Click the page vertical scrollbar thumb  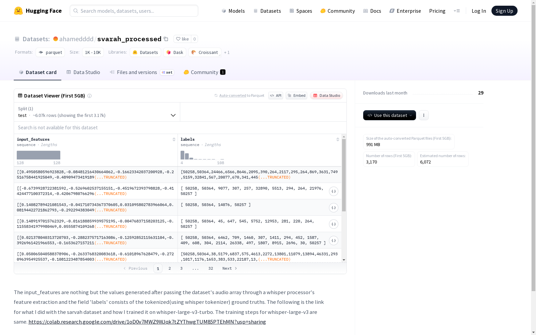click(533, 148)
